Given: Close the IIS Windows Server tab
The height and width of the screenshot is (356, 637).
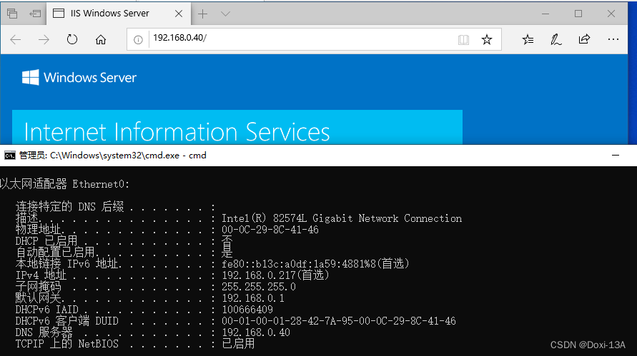Looking at the screenshot, I should click(178, 14).
